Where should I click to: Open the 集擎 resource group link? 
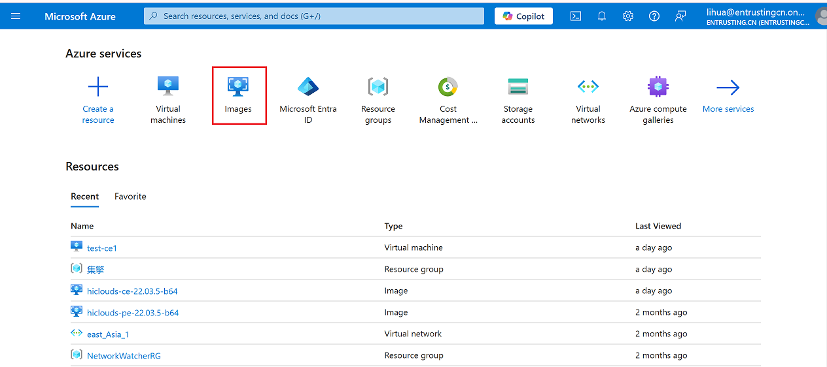click(96, 269)
